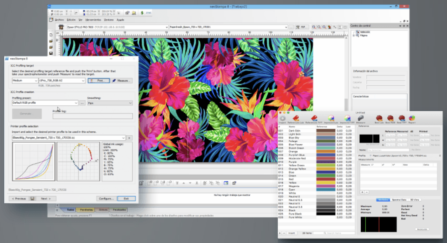Switch to the Pendientes filter
Image resolution: width=447 pixels, height=243 pixels.
86,210
